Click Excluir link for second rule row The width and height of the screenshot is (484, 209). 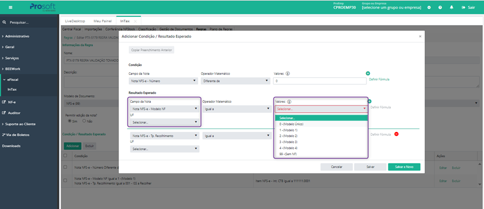tap(456, 181)
